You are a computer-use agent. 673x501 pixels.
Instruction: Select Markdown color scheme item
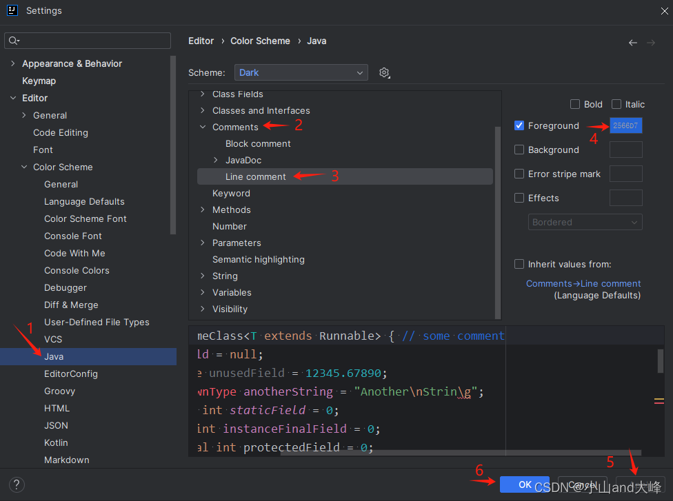click(x=66, y=460)
